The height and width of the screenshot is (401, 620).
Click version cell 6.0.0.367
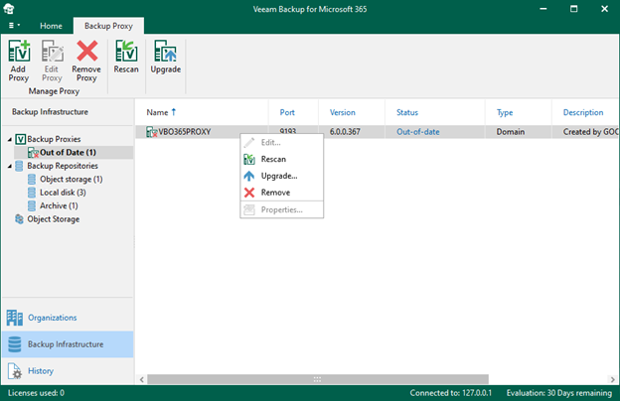(x=345, y=132)
